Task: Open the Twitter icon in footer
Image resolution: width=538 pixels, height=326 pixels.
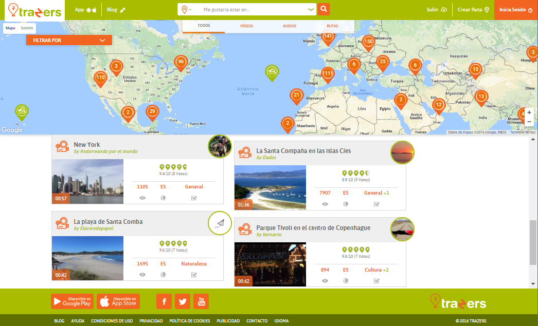Action: coord(183,301)
